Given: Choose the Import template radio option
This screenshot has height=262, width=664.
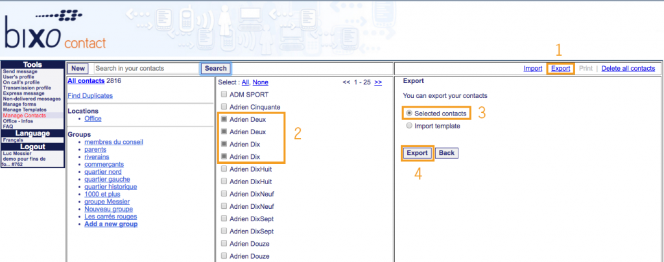Looking at the screenshot, I should (x=409, y=126).
